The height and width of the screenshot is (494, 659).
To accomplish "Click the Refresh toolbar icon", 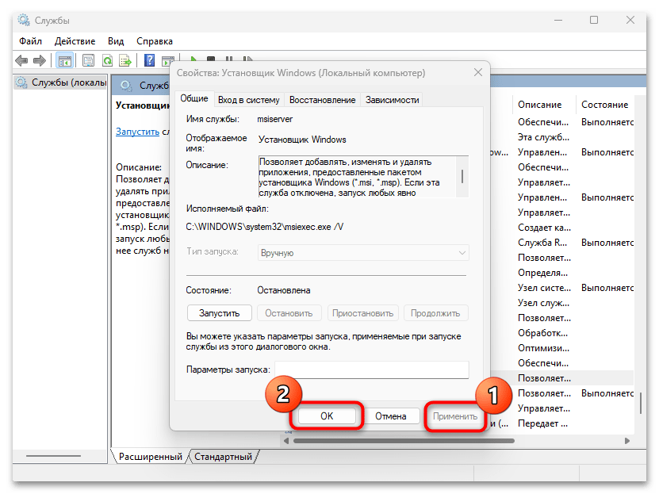I will 107,61.
